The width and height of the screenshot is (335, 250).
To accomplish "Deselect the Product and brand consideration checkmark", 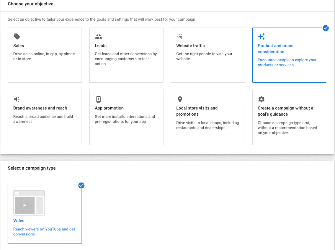I will [326, 28].
